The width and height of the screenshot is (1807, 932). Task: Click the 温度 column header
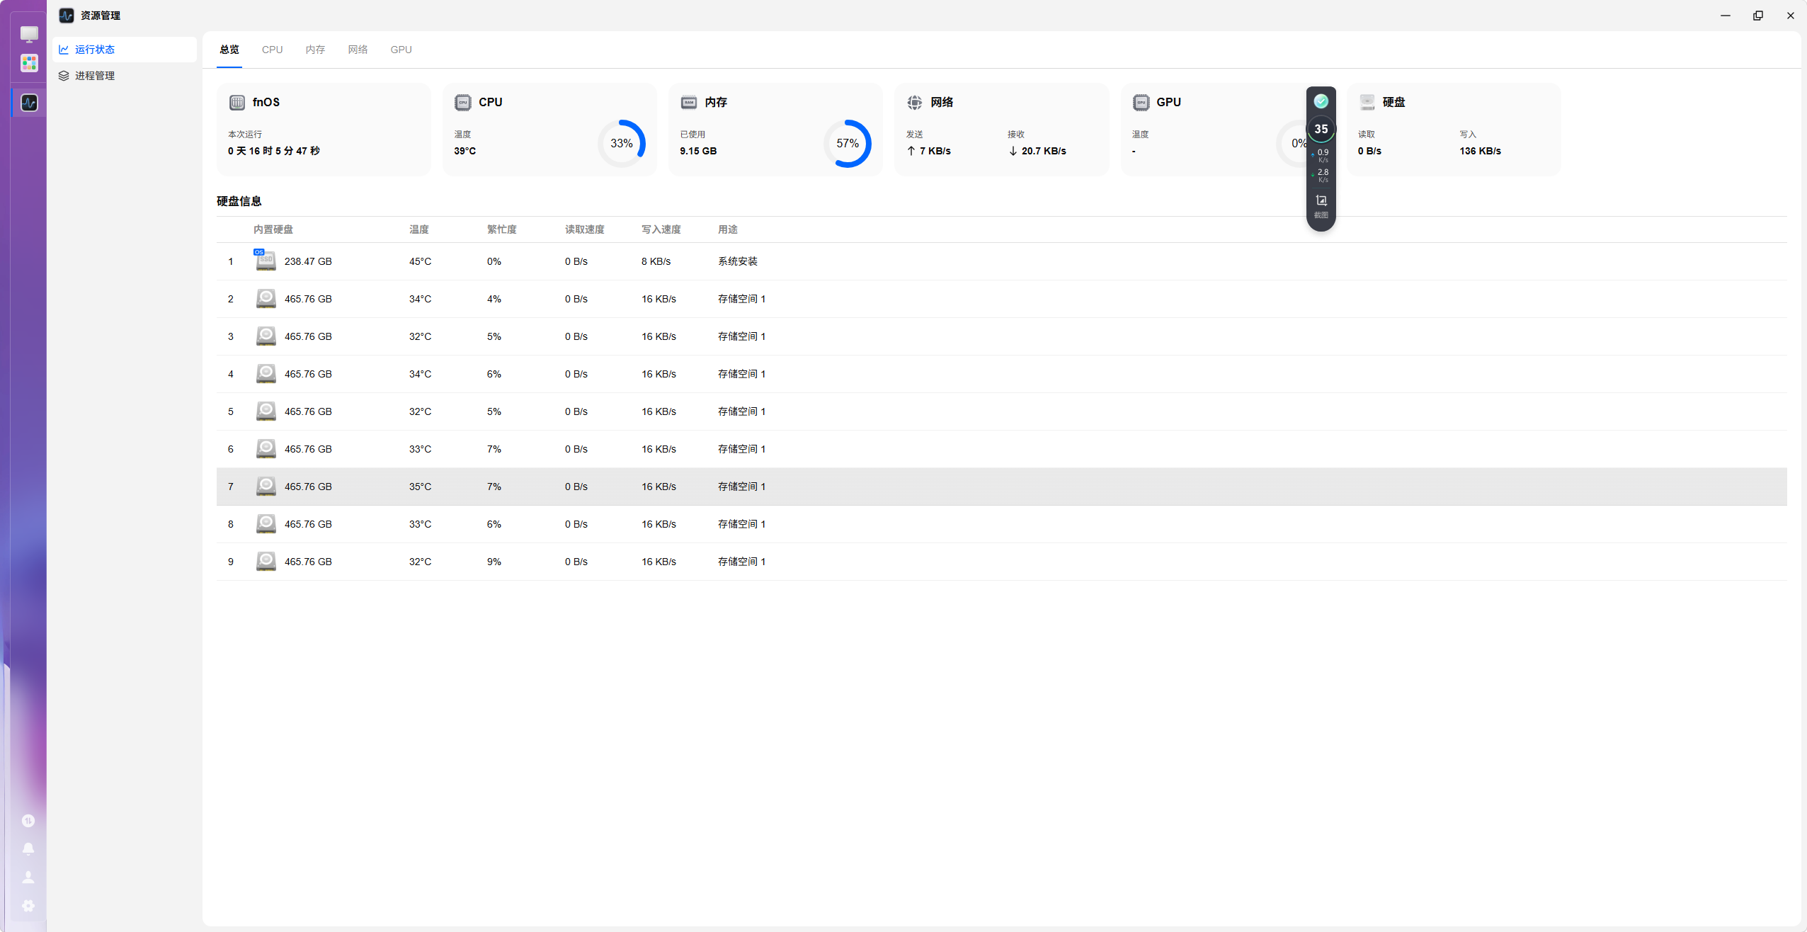(x=419, y=229)
